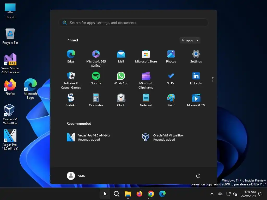Click the taskbar Search icon
Viewport: 267px width, 200px height.
[x=117, y=194]
